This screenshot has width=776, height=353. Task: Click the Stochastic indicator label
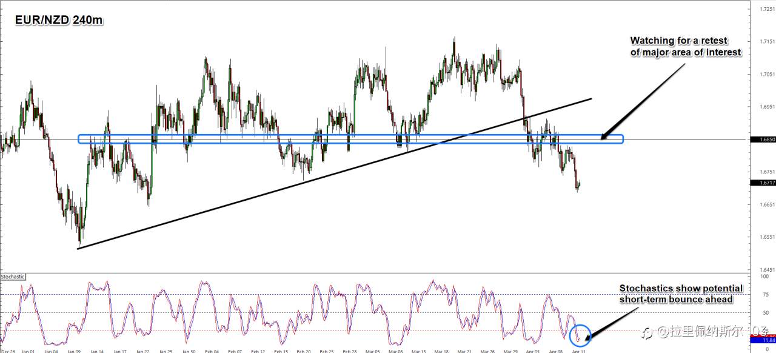click(x=13, y=277)
